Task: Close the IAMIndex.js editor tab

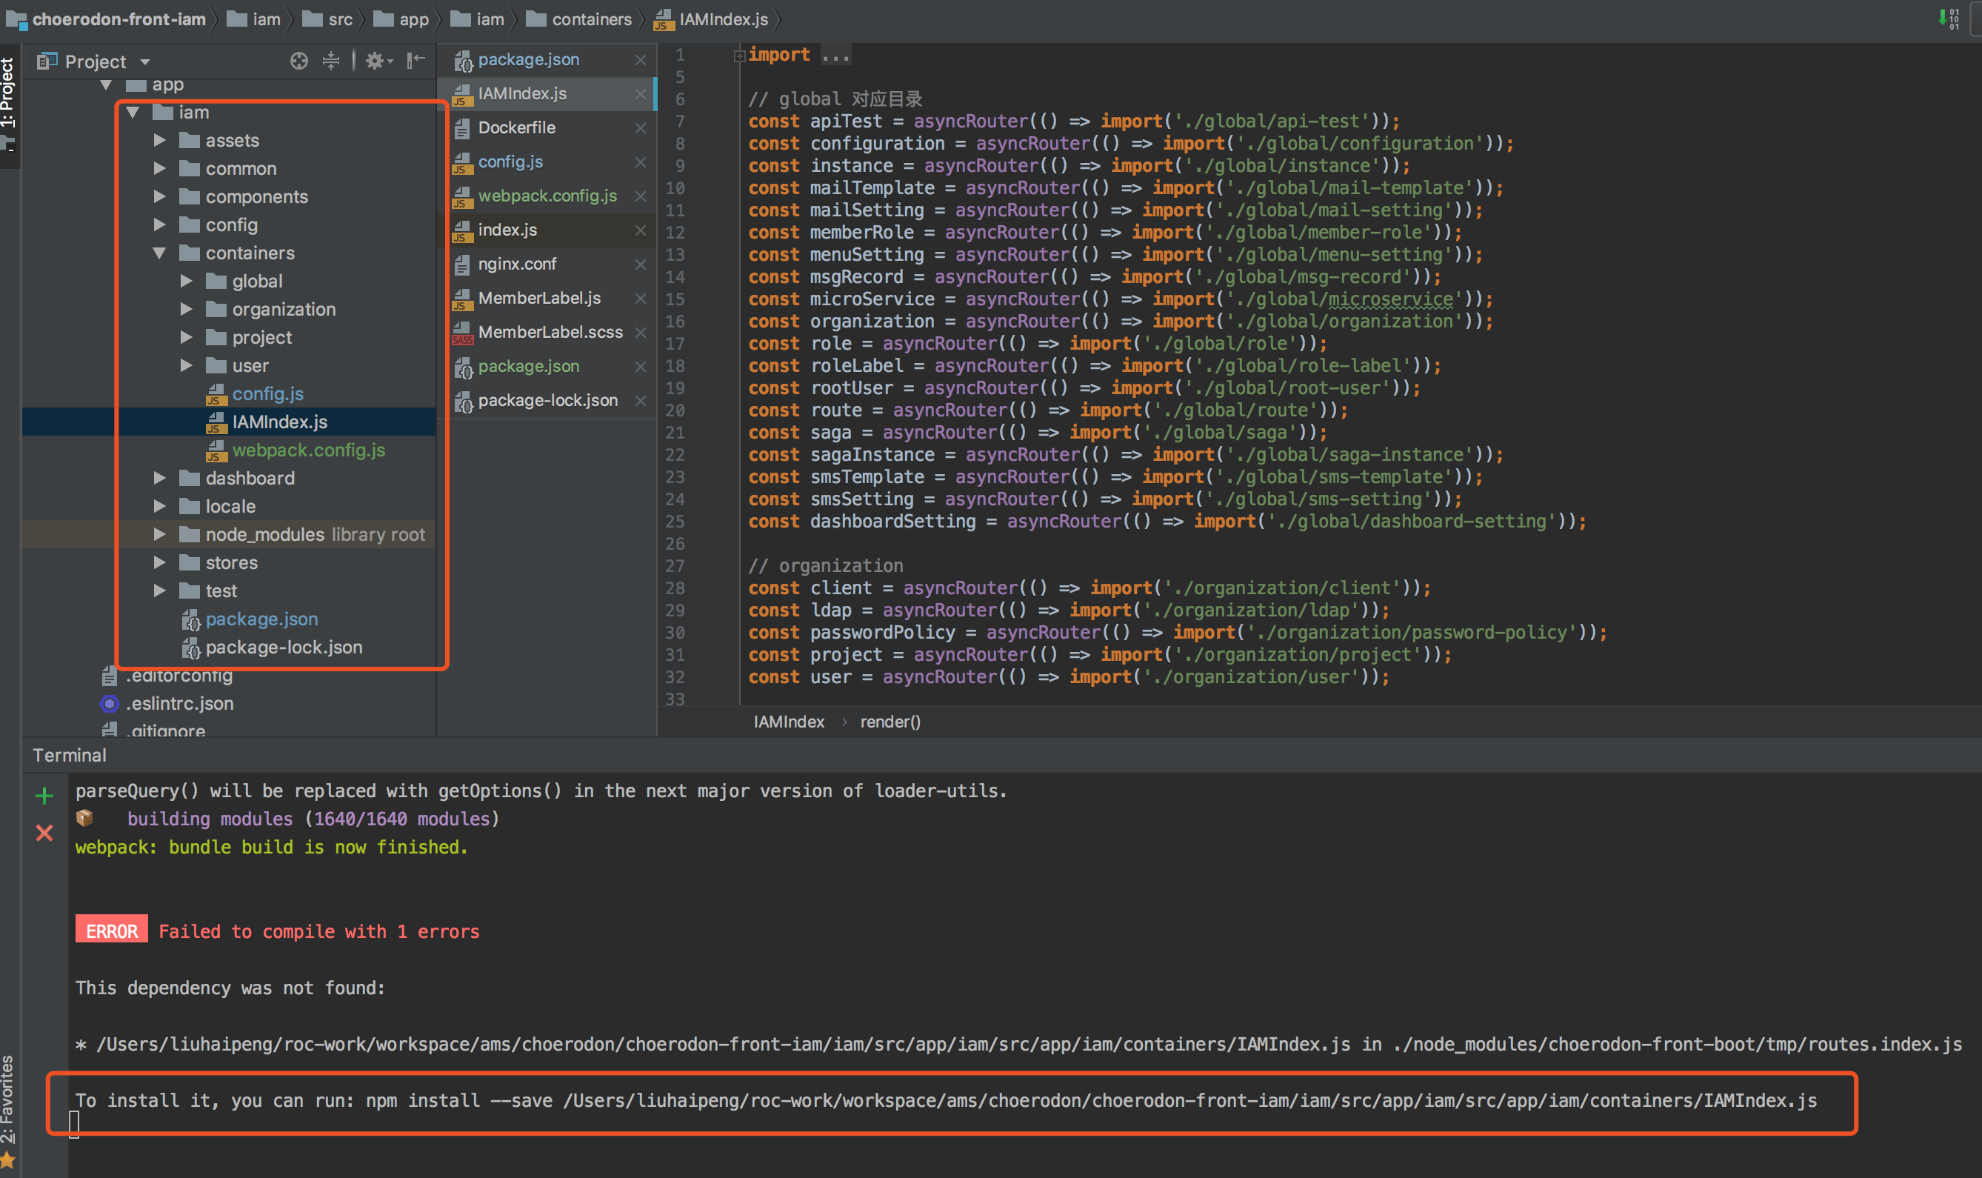Action: click(x=641, y=93)
